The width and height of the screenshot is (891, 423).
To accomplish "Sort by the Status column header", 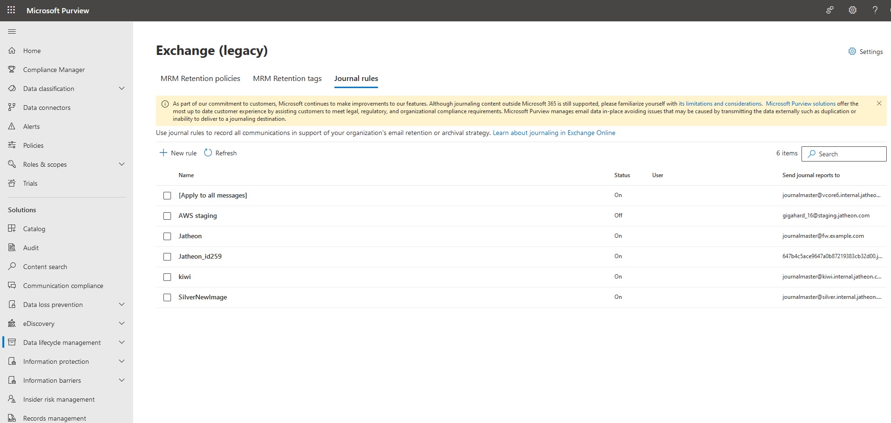I will point(622,175).
